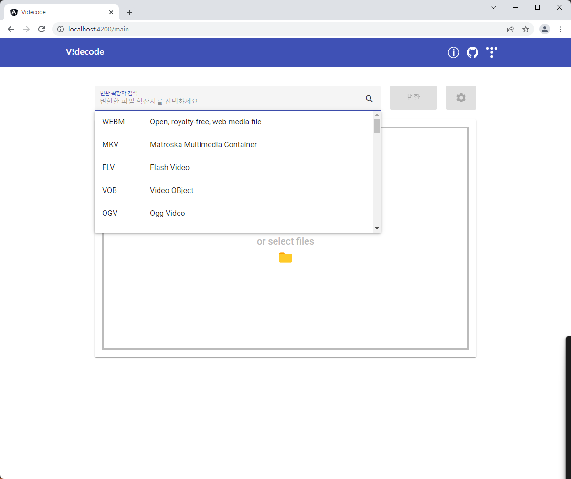Click the 'or select files' text
This screenshot has width=571, height=479.
285,241
